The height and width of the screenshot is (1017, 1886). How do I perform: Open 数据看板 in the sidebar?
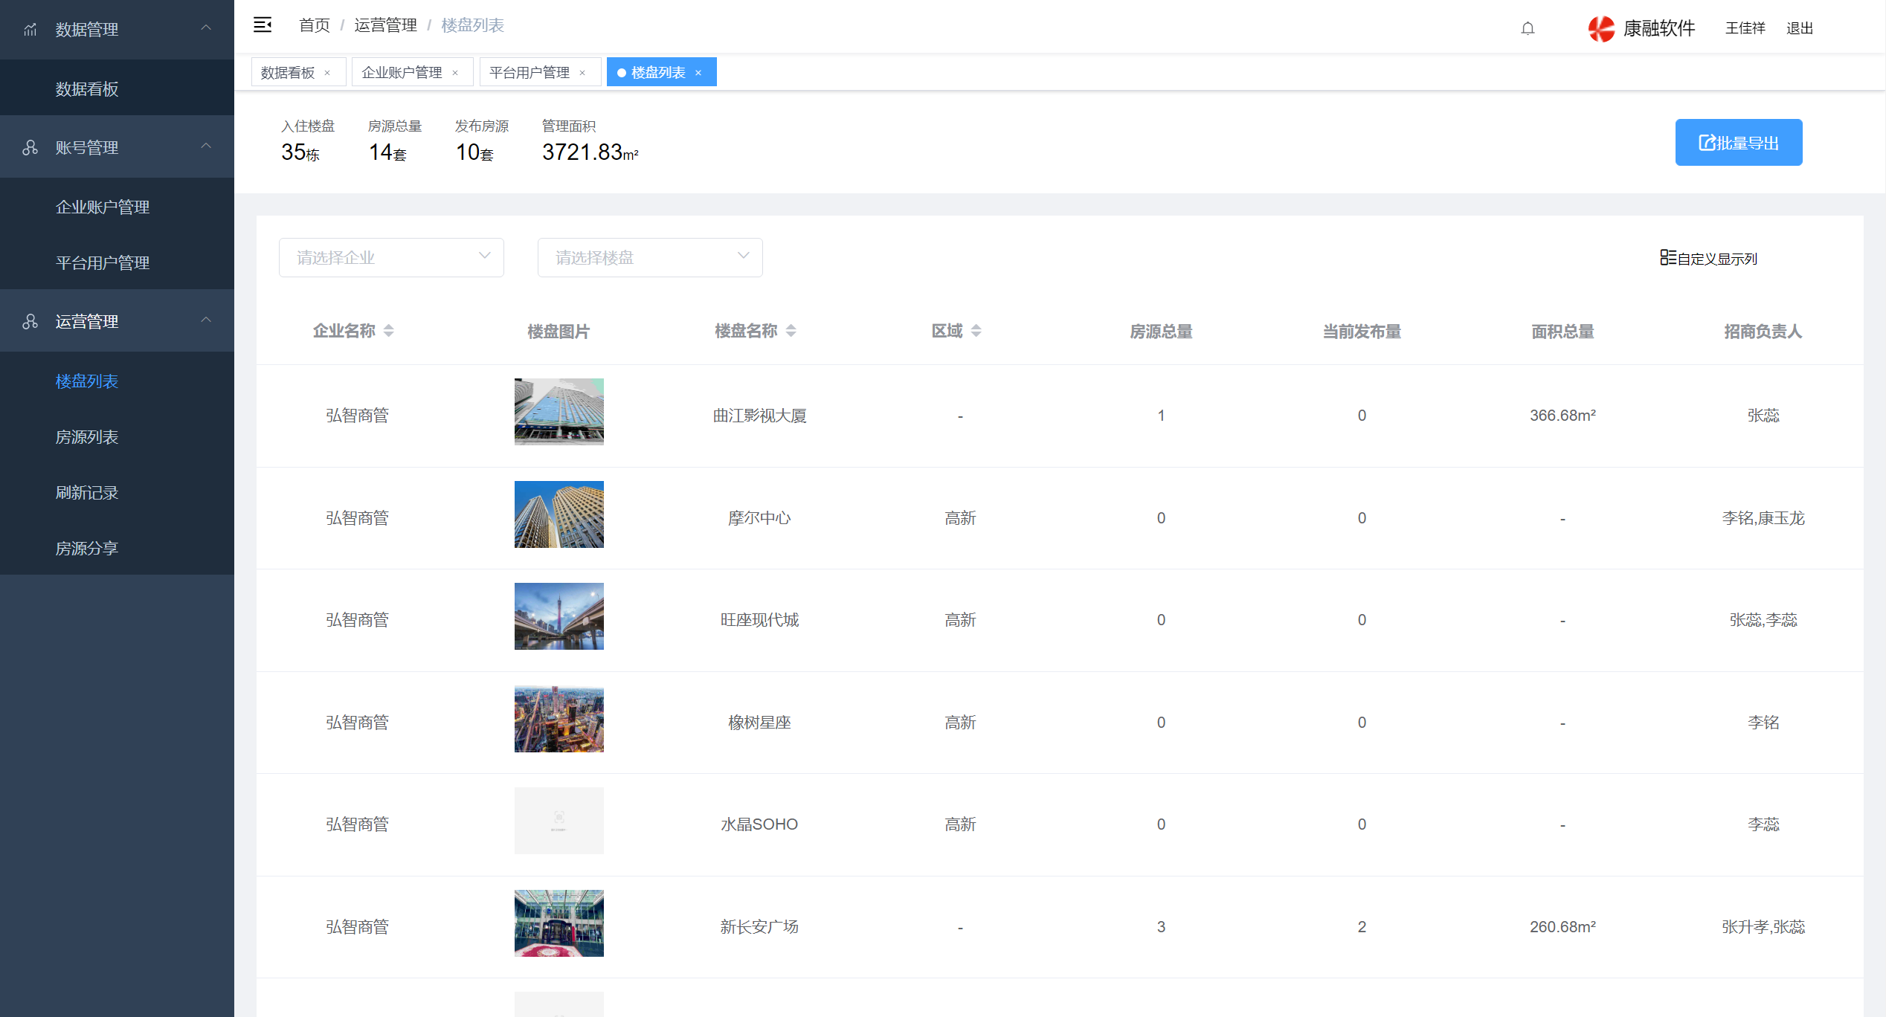point(117,89)
